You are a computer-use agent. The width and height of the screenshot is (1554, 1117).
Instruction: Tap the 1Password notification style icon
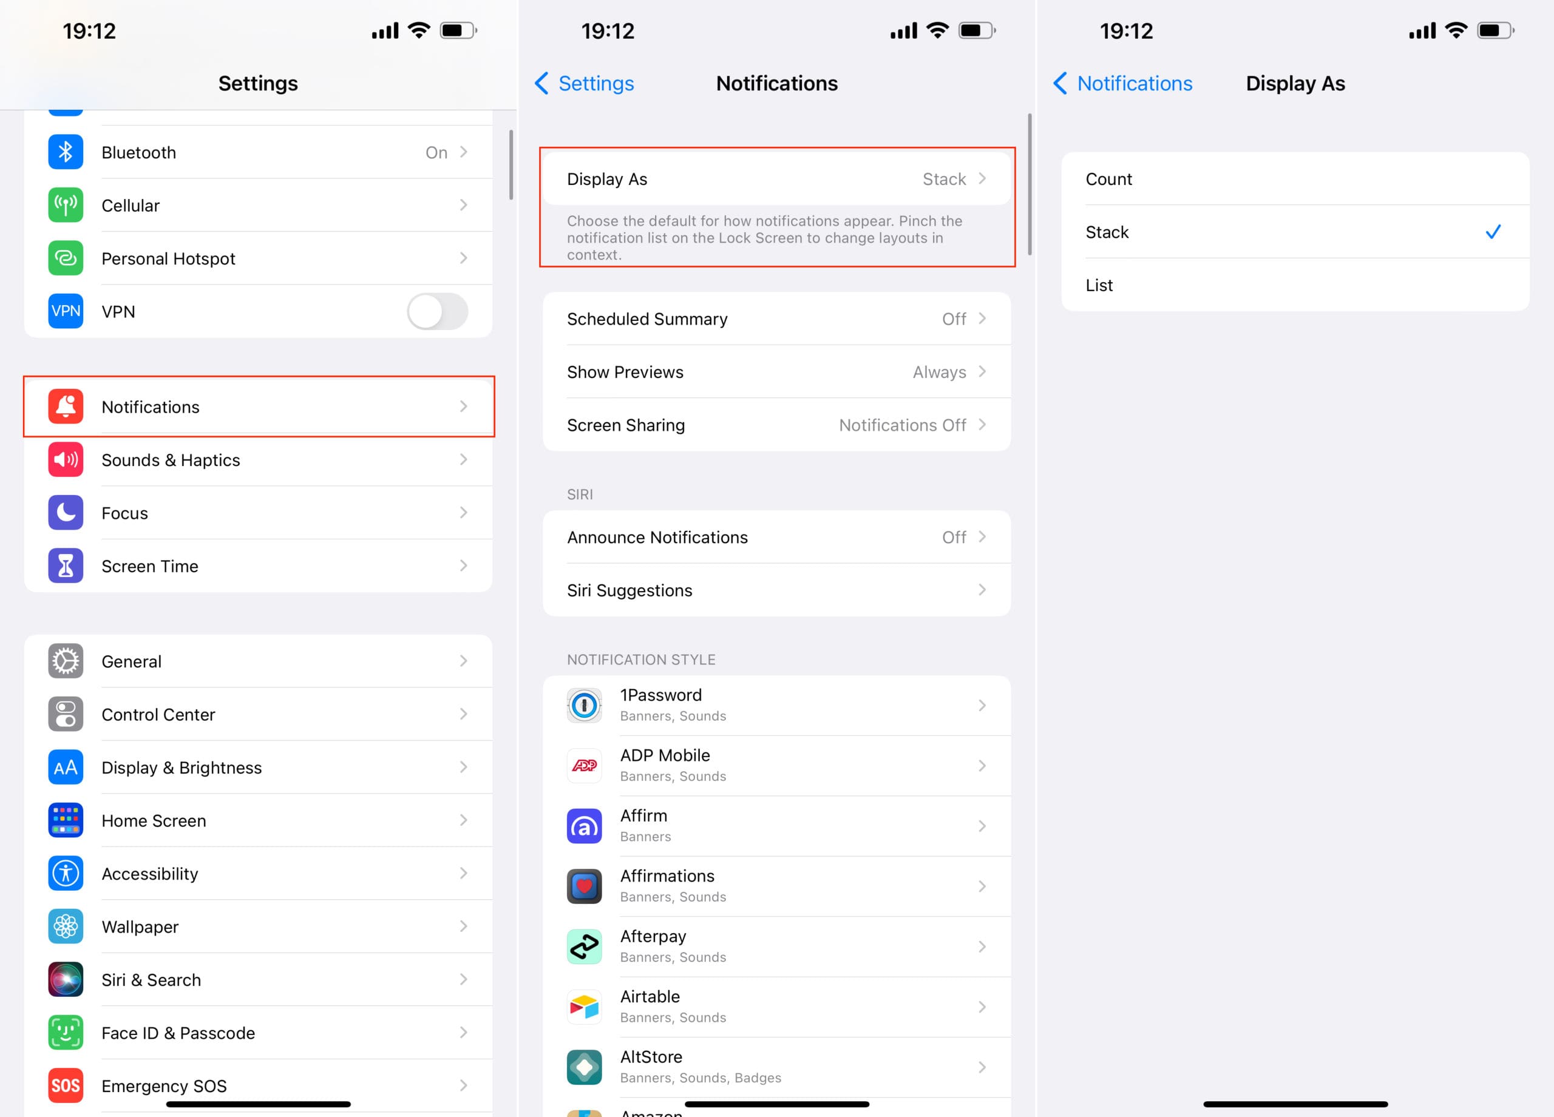click(584, 704)
